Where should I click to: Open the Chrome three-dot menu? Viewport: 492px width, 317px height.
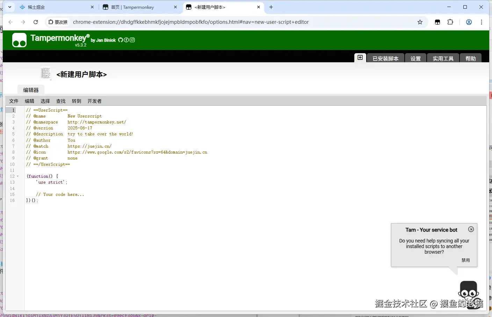click(482, 22)
